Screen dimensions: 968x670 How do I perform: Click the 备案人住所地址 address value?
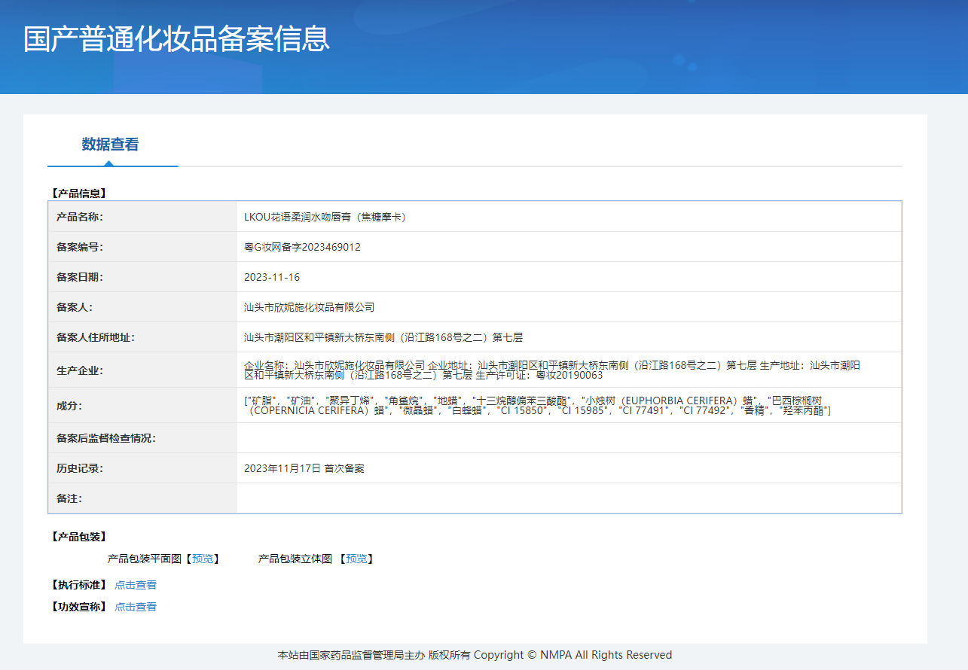click(x=383, y=337)
